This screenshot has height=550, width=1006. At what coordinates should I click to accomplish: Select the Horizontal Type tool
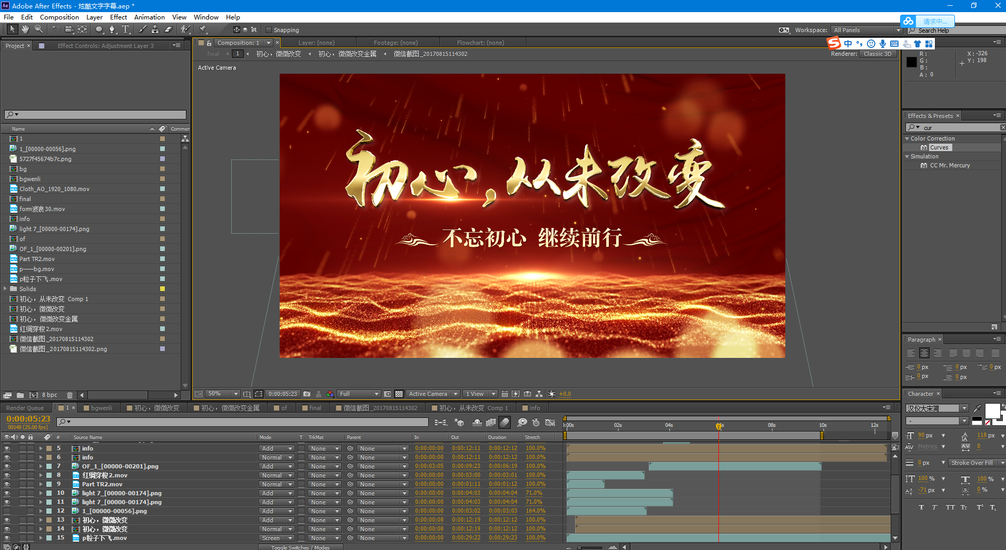coord(125,29)
